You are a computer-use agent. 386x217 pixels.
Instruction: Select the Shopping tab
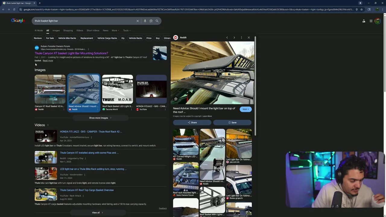click(x=68, y=30)
